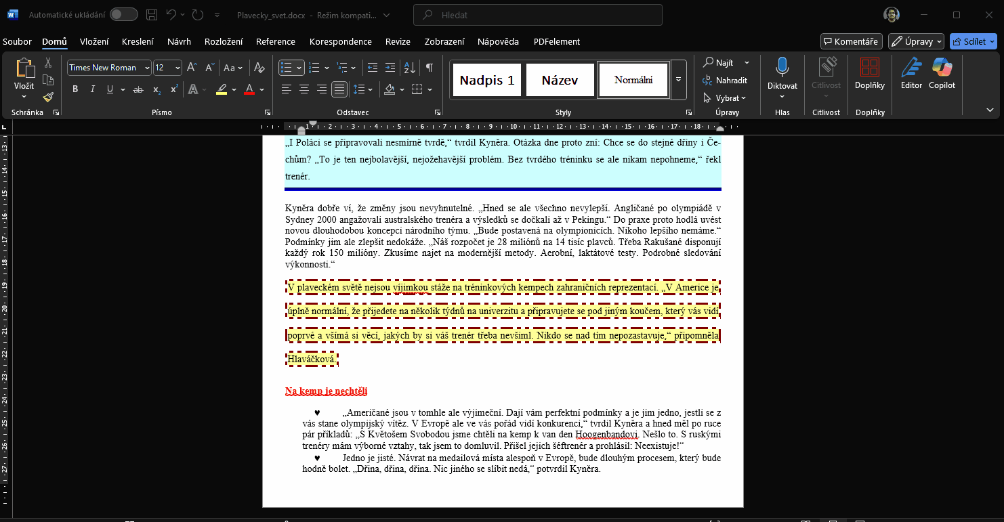The height and width of the screenshot is (522, 1004).
Task: Open the Vložení ribbon tab
Action: tap(94, 41)
